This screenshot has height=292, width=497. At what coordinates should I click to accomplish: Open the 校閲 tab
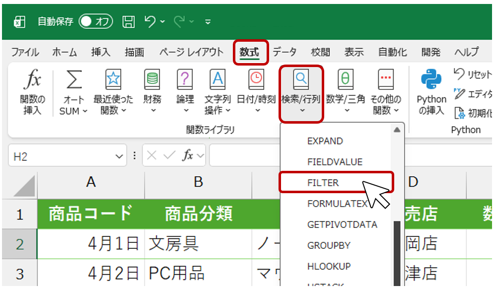click(x=320, y=52)
